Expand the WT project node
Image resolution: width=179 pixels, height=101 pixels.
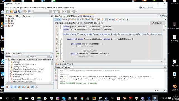(x=6, y=26)
